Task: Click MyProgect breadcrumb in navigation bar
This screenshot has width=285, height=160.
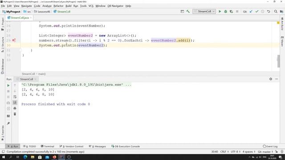Action: (11, 12)
